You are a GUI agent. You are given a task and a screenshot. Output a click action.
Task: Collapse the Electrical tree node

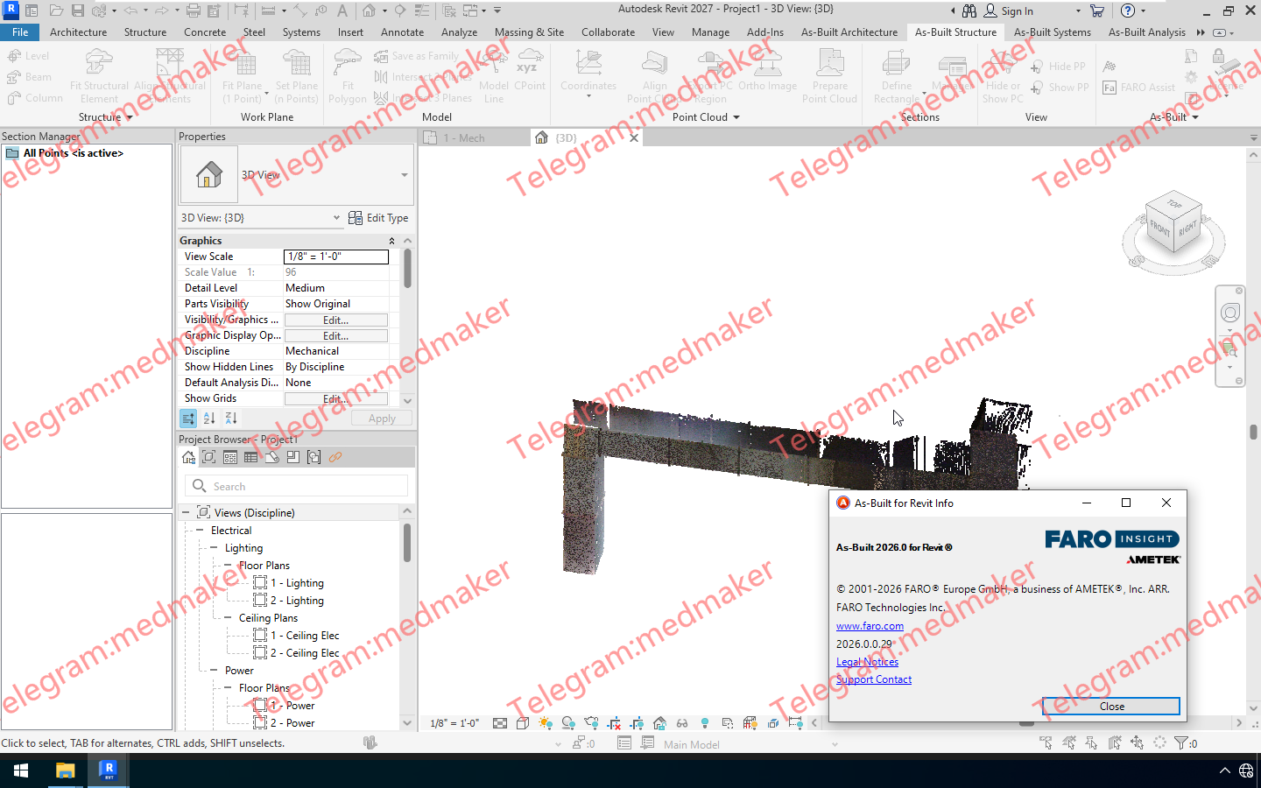200,531
